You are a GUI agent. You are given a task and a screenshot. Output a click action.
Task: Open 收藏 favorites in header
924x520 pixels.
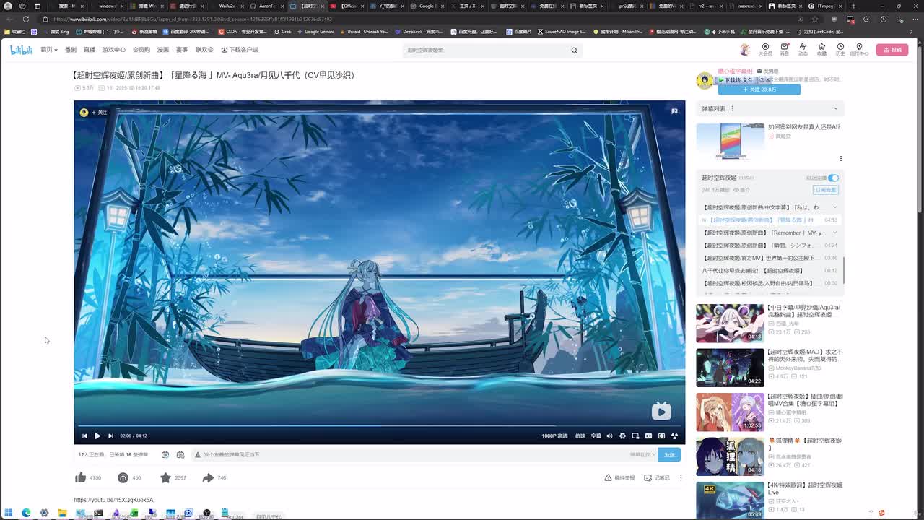click(x=821, y=49)
